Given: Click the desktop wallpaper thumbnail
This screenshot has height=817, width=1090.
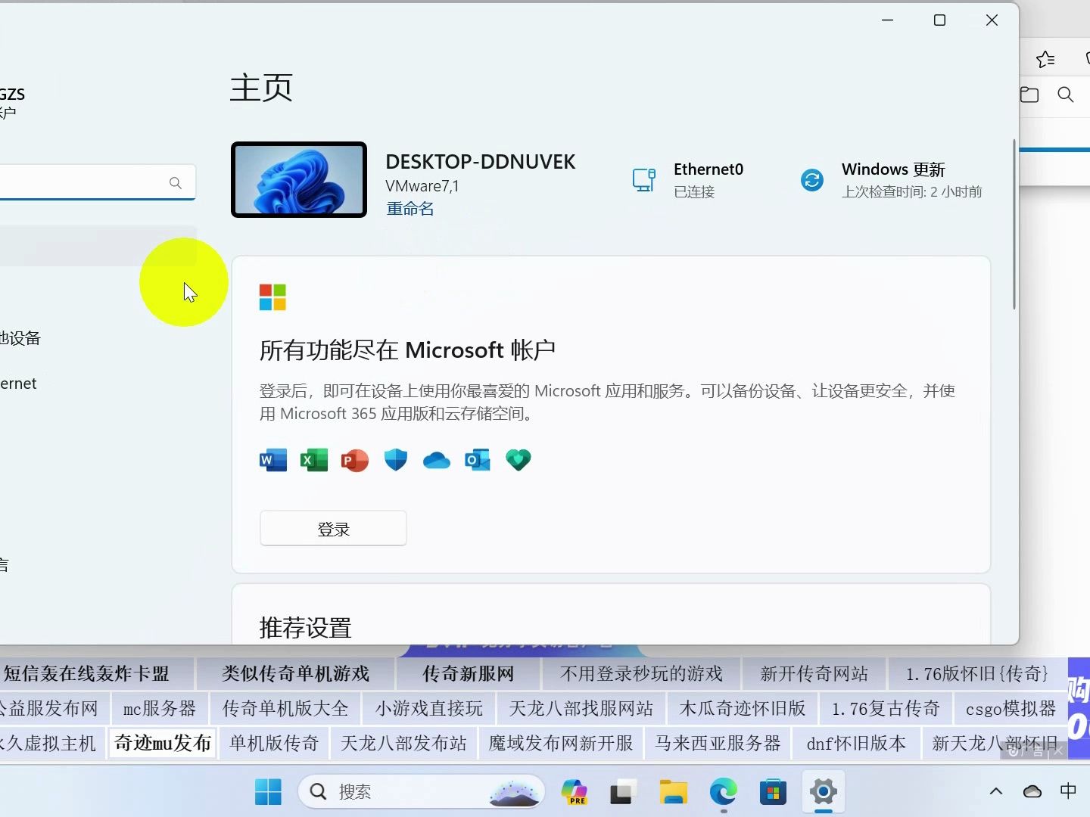Looking at the screenshot, I should click(x=299, y=179).
